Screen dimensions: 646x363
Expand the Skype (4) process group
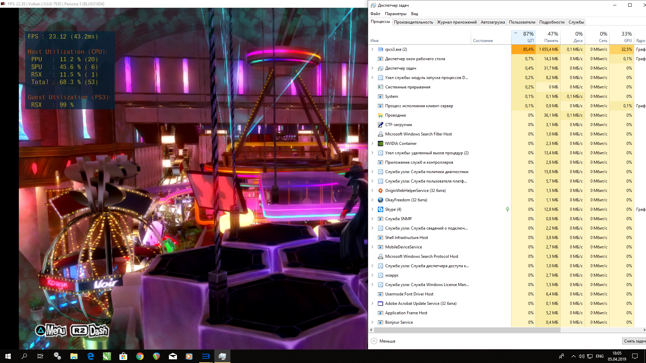pos(372,209)
